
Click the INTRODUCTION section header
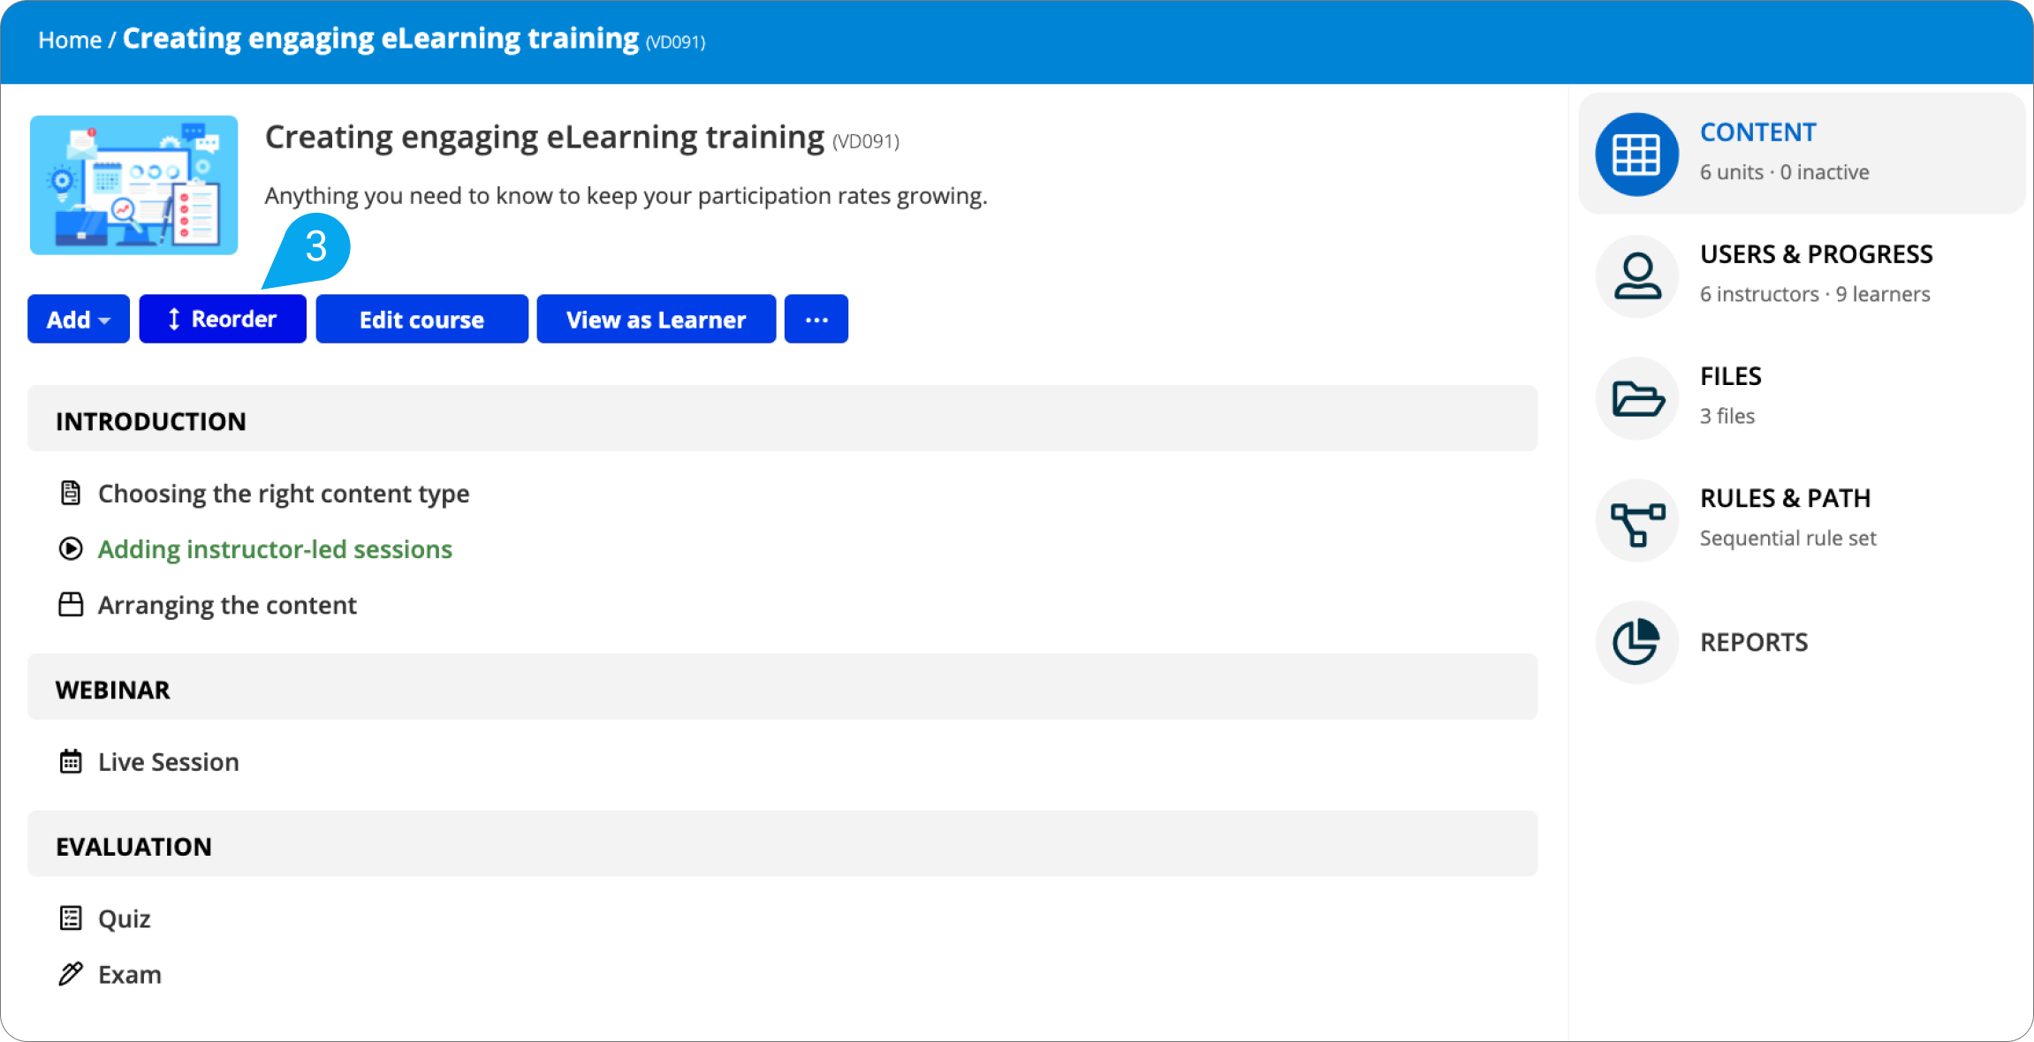pos(783,419)
